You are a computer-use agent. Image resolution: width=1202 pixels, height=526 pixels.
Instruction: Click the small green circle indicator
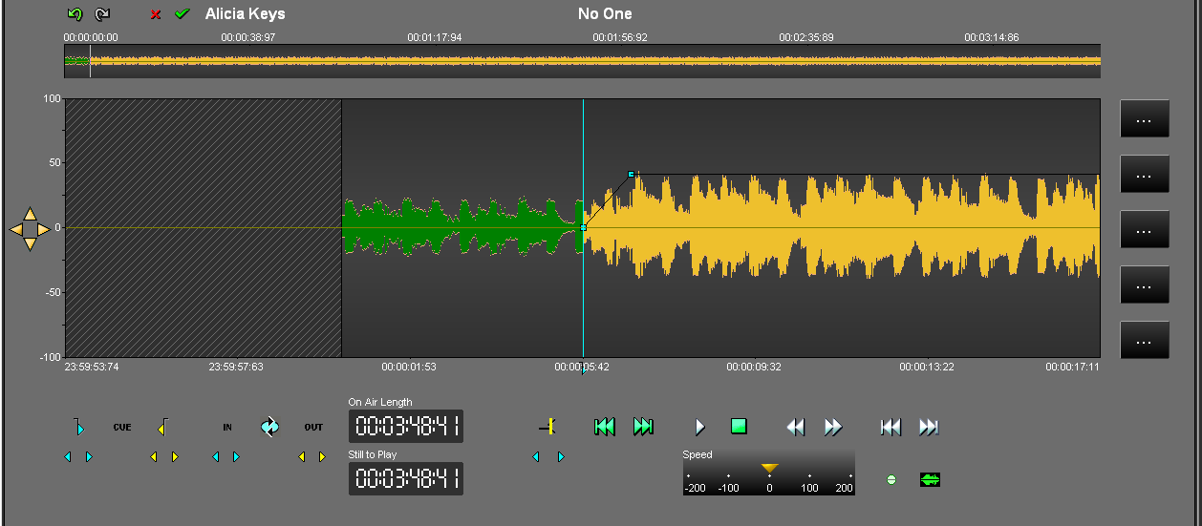(891, 479)
